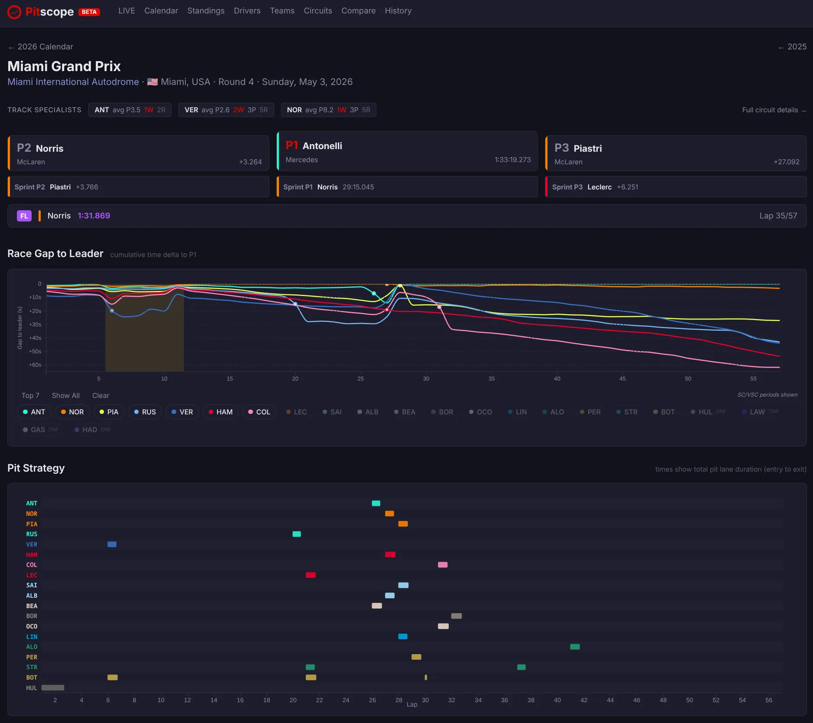Toggle HAM line in gap chart
813x723 pixels.
pos(220,412)
